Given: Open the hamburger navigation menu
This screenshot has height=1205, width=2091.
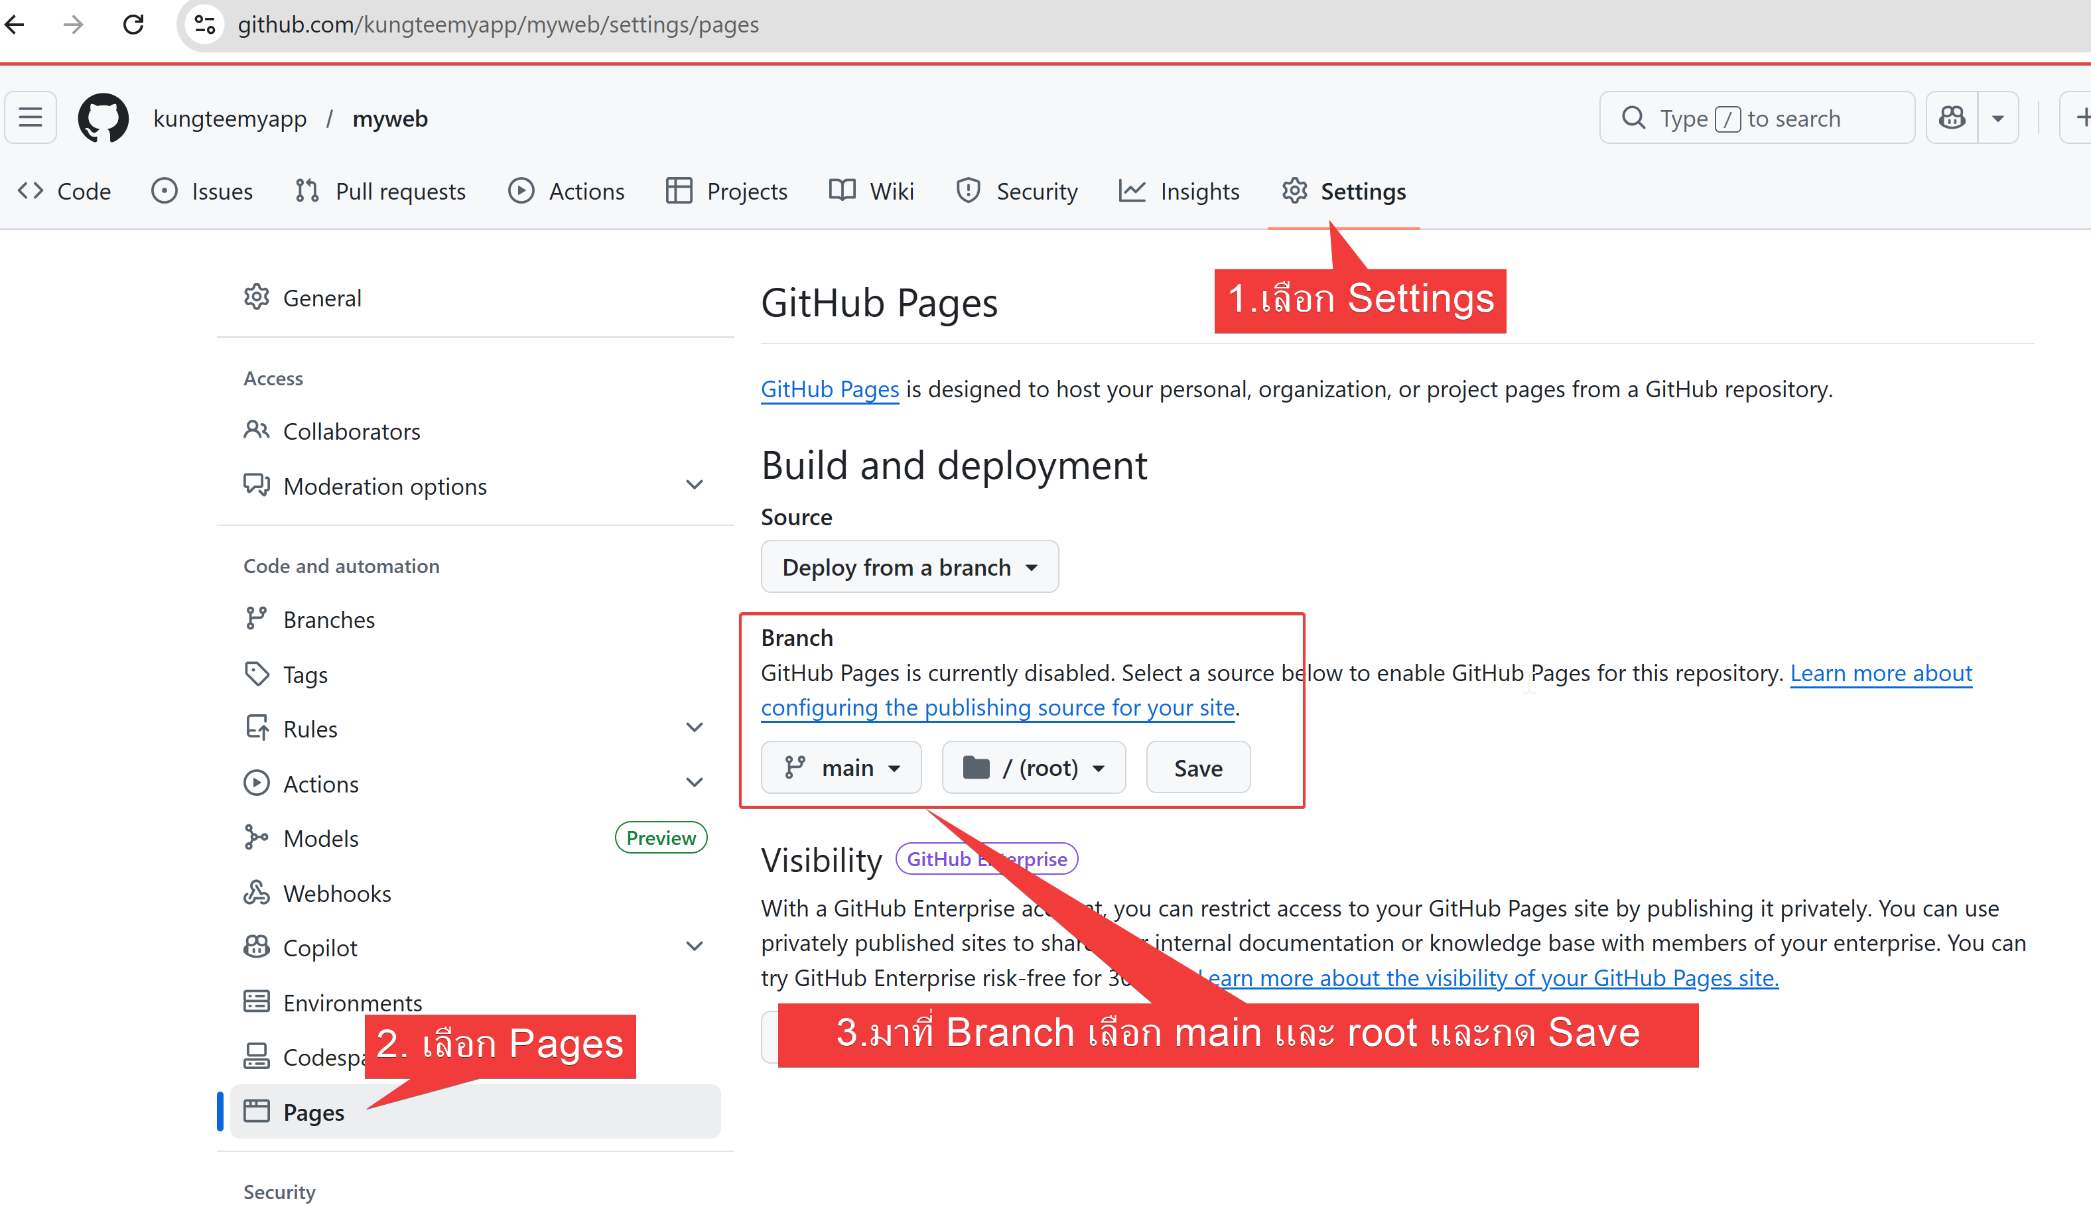Looking at the screenshot, I should [x=31, y=118].
